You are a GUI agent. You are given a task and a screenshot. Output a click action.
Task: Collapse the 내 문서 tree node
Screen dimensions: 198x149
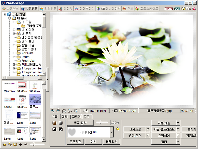point(9,18)
